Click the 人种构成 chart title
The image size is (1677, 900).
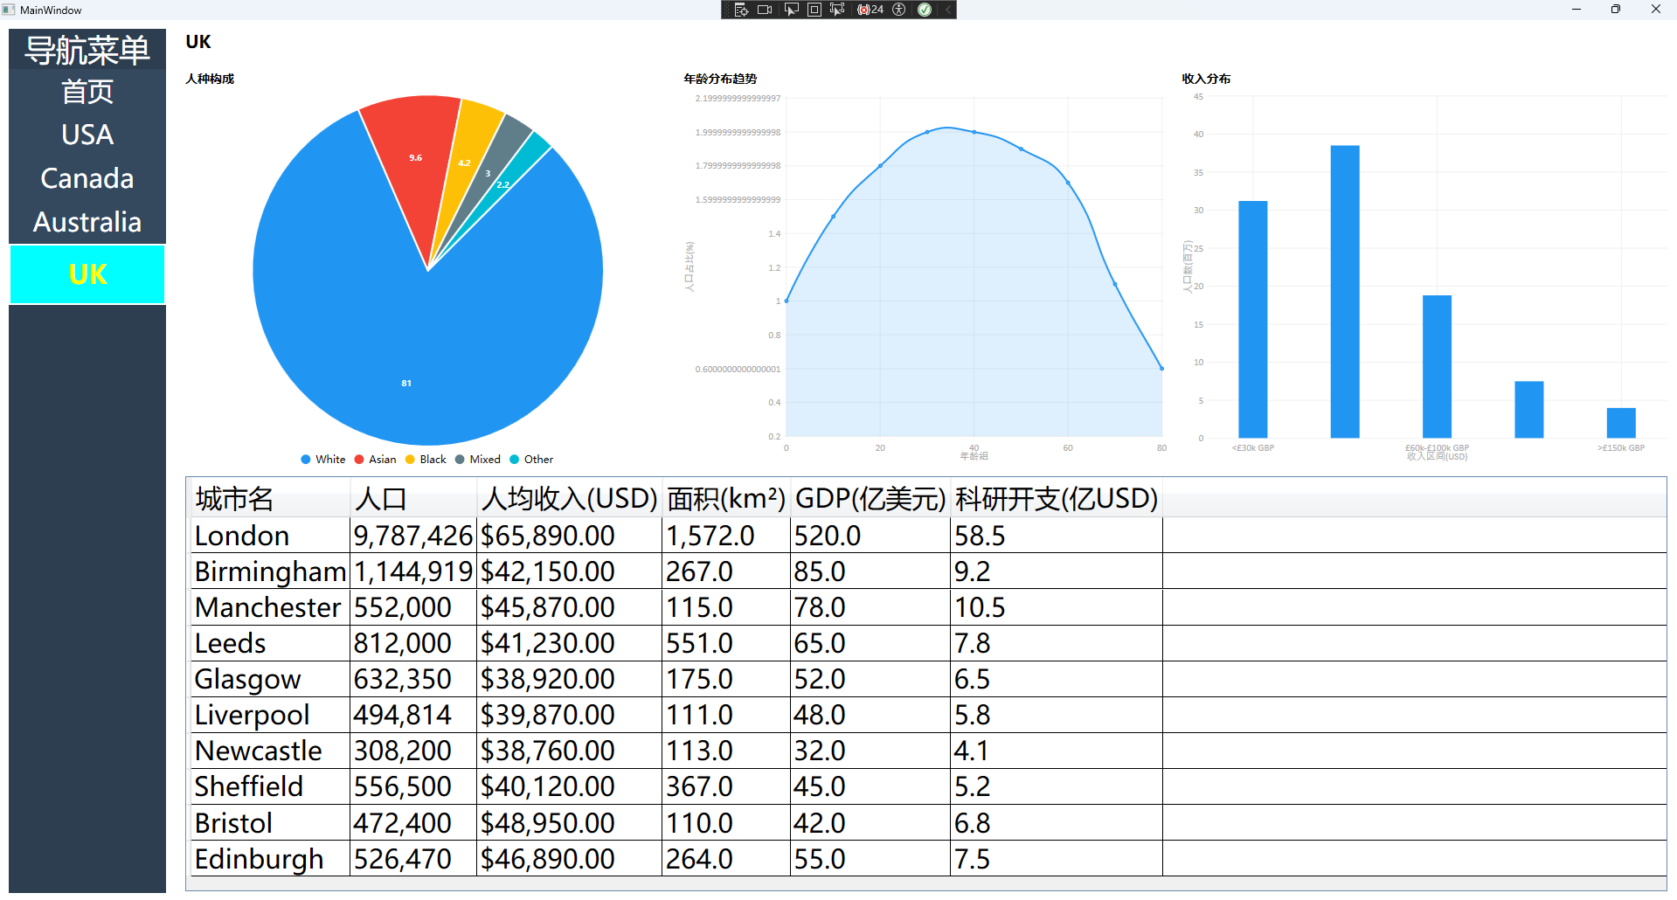210,79
